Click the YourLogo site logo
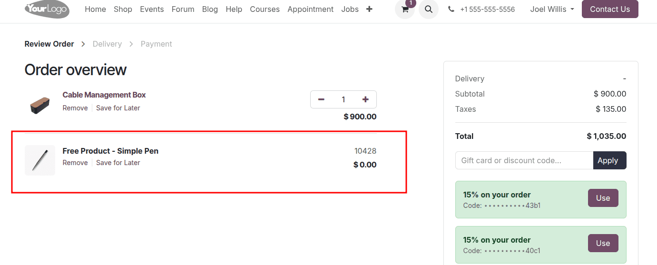Image resolution: width=657 pixels, height=265 pixels. tap(47, 9)
